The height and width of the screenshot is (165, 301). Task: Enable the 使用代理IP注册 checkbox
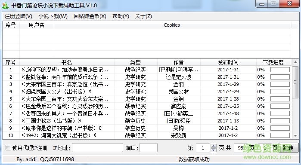(x=8, y=147)
